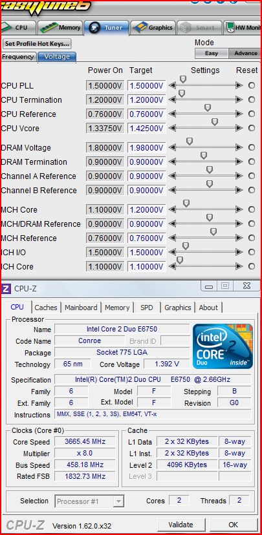Decrease Channel B Reference left arrow

coord(173,191)
